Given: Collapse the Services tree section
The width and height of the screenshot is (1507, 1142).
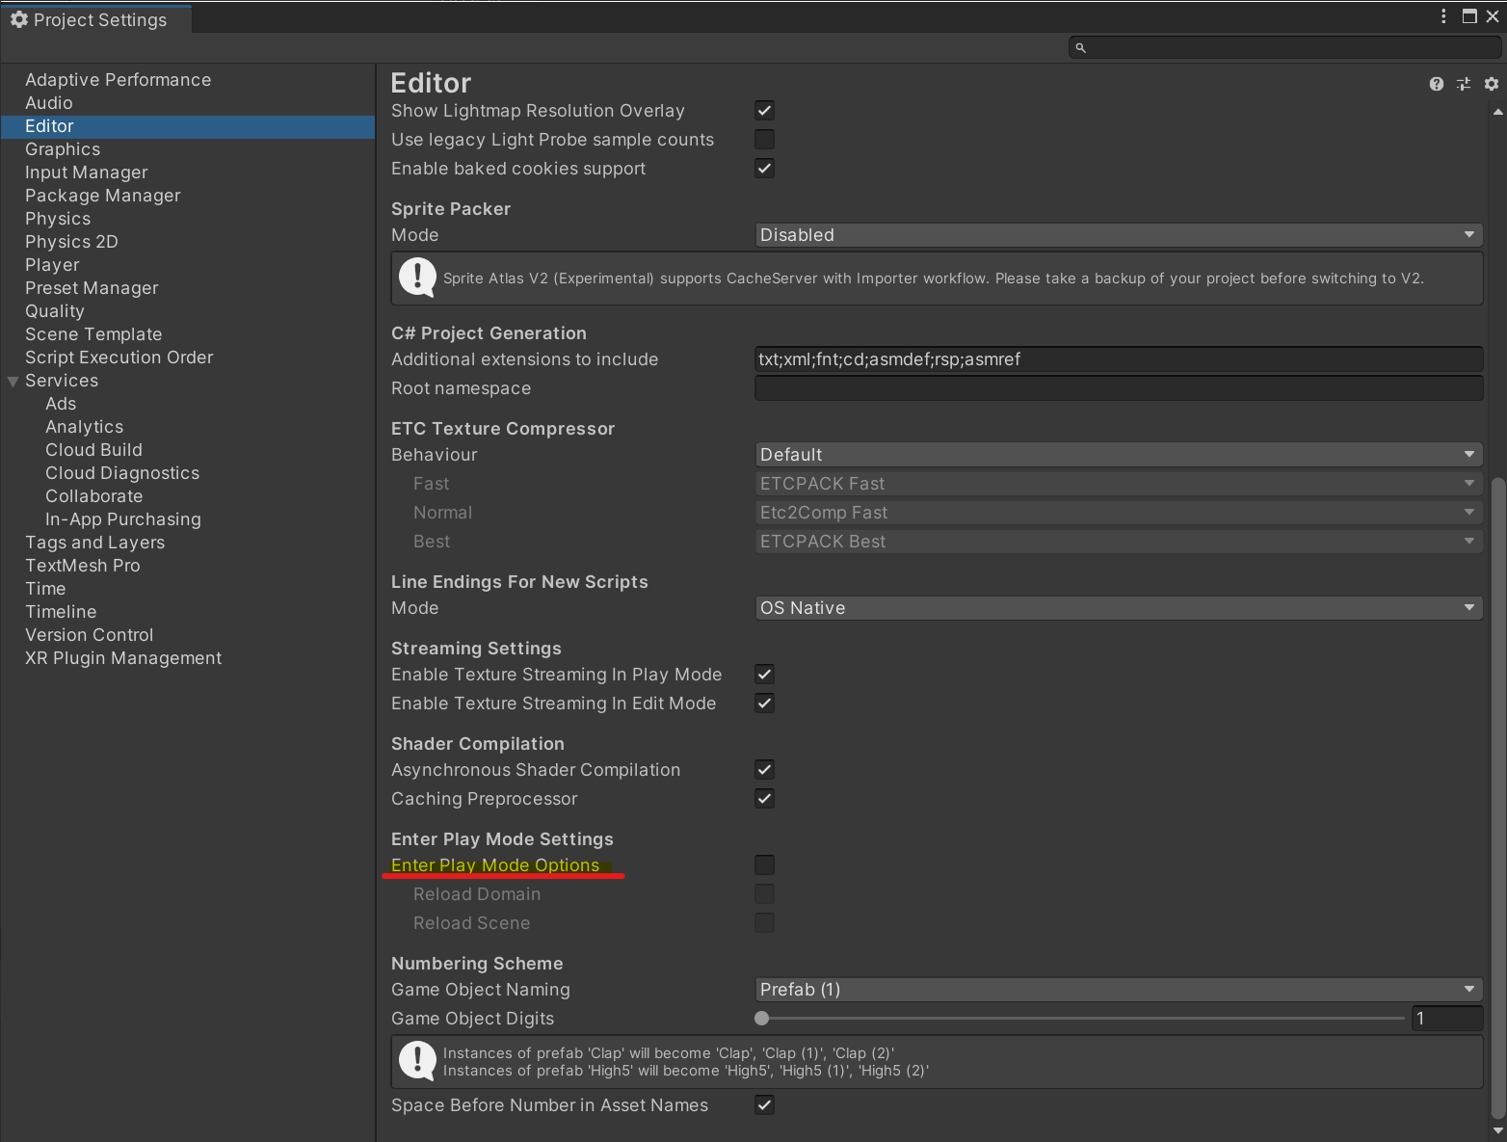Looking at the screenshot, I should [13, 382].
